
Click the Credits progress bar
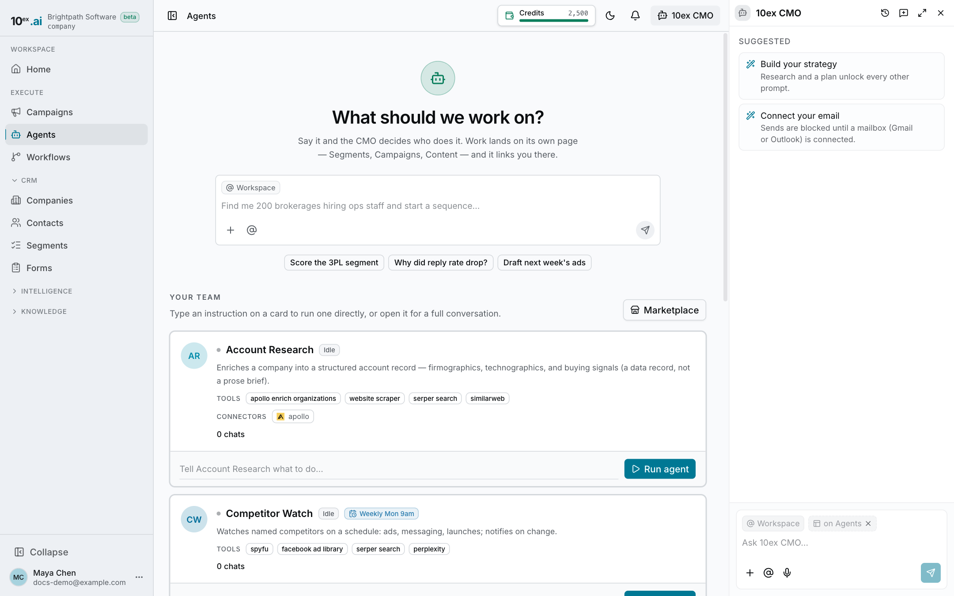(x=553, y=20)
